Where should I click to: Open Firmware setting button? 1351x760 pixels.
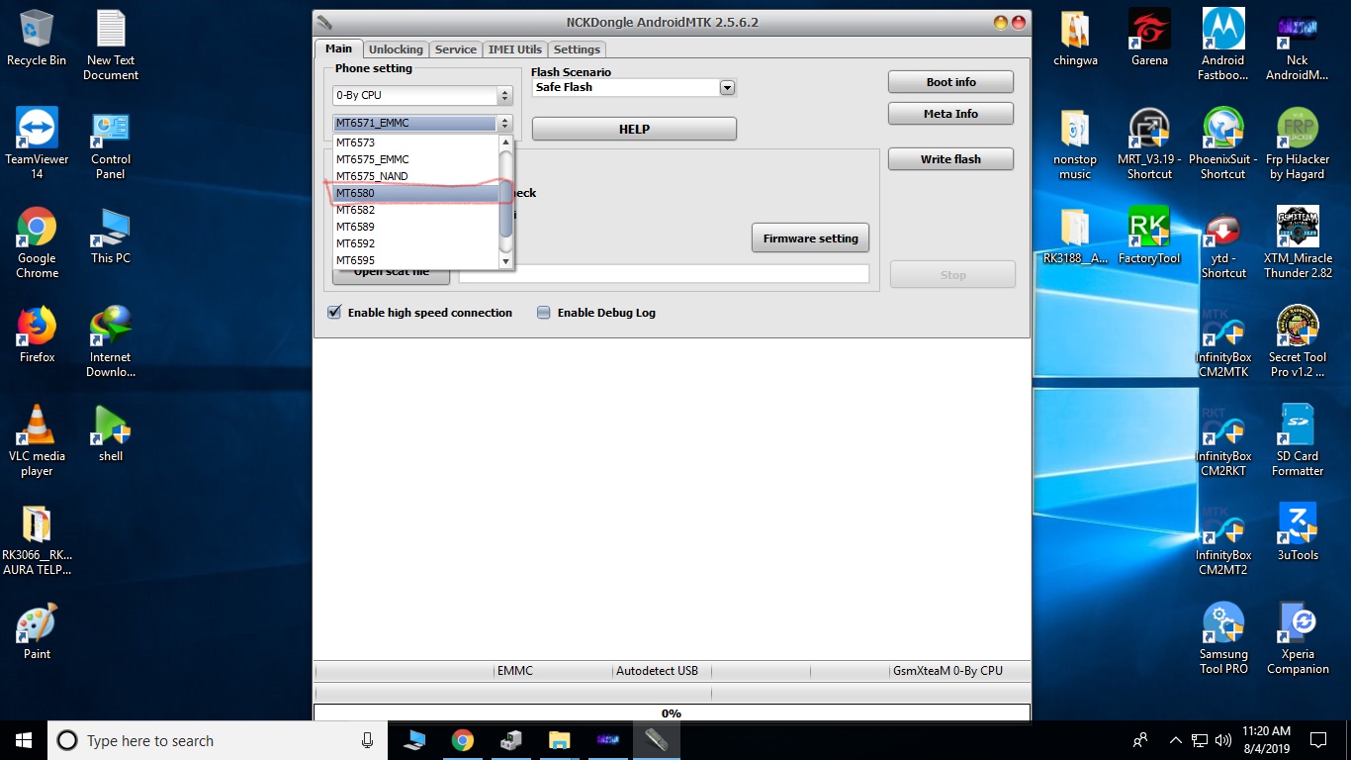point(810,238)
